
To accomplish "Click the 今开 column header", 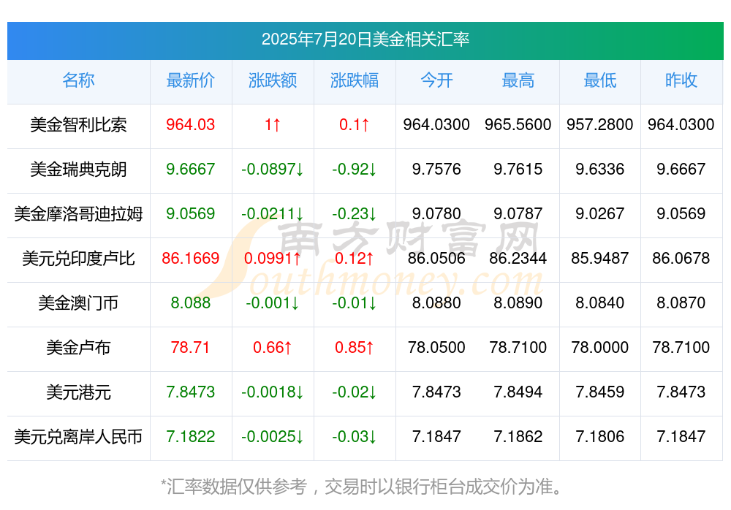I will (x=436, y=80).
